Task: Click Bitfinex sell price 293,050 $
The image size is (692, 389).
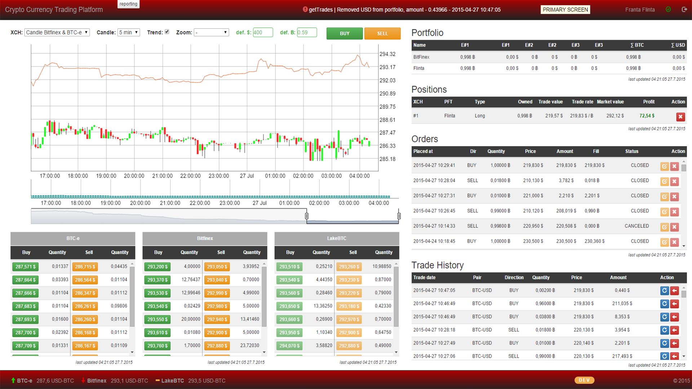Action: pyautogui.click(x=217, y=267)
